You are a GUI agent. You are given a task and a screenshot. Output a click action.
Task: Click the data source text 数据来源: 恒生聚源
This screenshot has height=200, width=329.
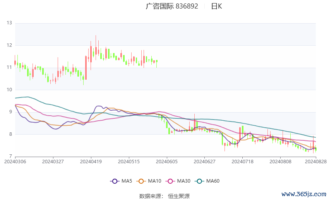coord(164,196)
